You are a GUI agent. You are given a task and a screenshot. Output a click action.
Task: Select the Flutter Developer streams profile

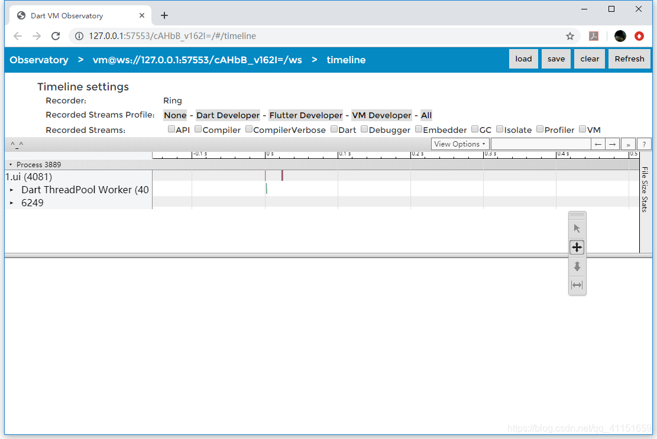pyautogui.click(x=306, y=115)
